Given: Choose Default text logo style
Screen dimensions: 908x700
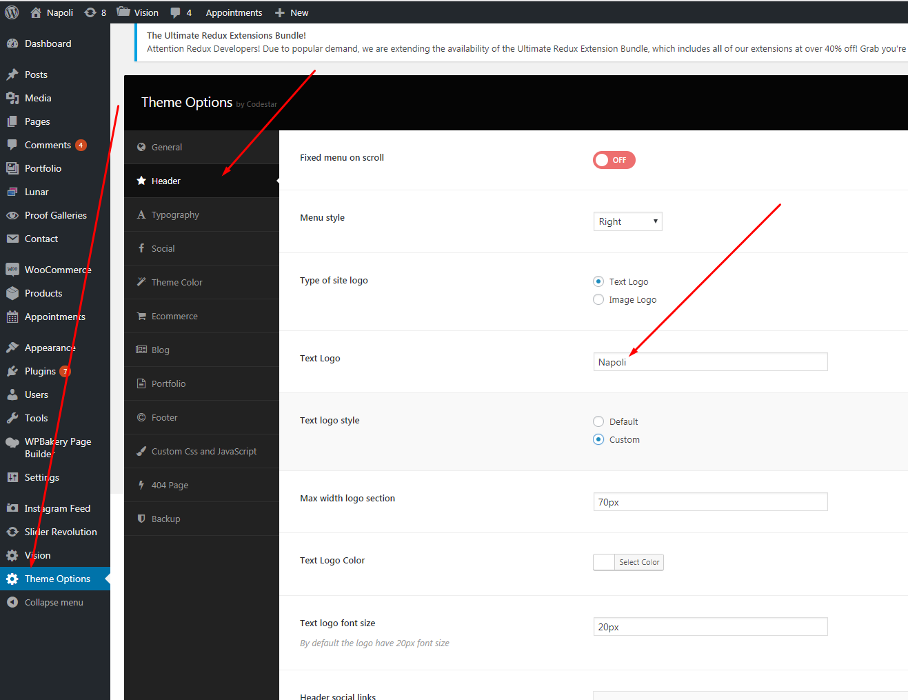Looking at the screenshot, I should pyautogui.click(x=598, y=421).
